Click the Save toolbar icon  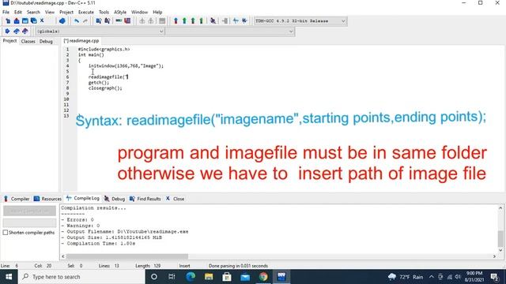point(25,21)
